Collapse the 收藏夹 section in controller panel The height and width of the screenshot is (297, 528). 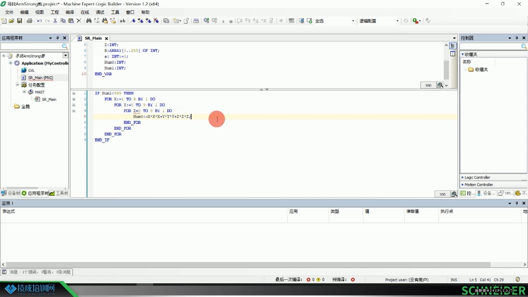pyautogui.click(x=463, y=54)
